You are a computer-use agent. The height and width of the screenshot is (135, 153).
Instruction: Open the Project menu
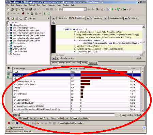click(32, 5)
